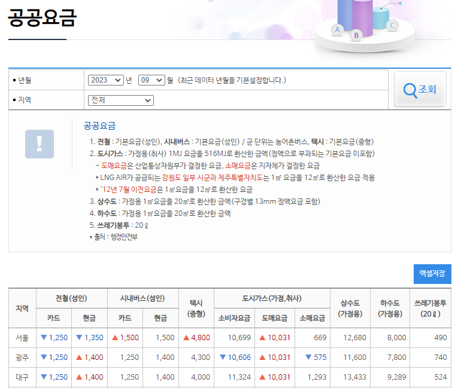Click 대구 trash bag price 524
Screen dimensions: 461x388
point(441,377)
